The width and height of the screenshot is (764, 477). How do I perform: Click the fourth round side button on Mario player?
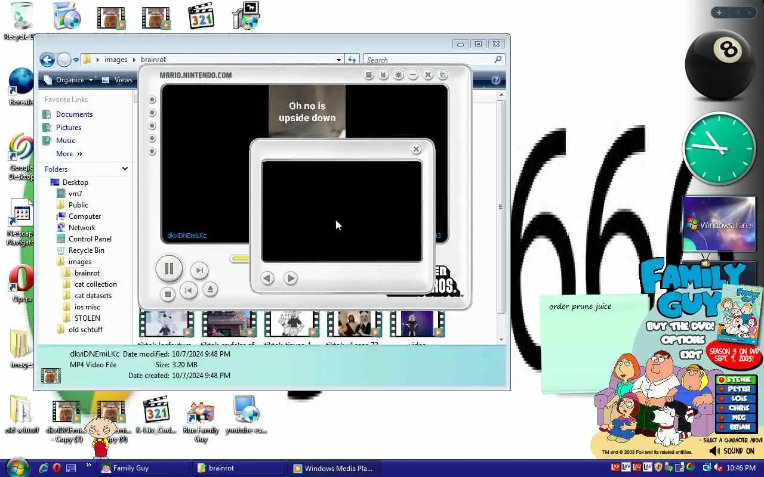tap(152, 138)
